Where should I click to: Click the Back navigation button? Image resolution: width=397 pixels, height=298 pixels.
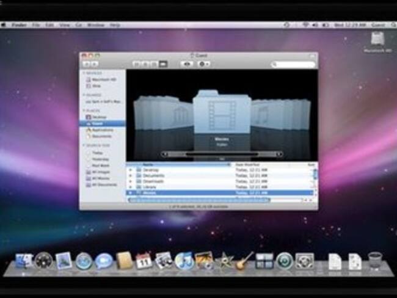point(87,64)
